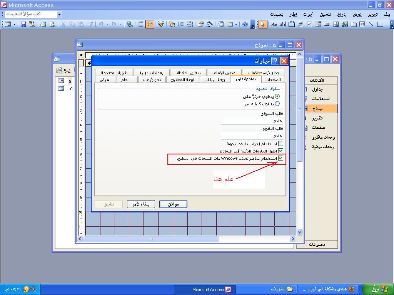Select the Check Box toolbox tool
Viewport: 394px width, 295px height.
click(309, 24)
